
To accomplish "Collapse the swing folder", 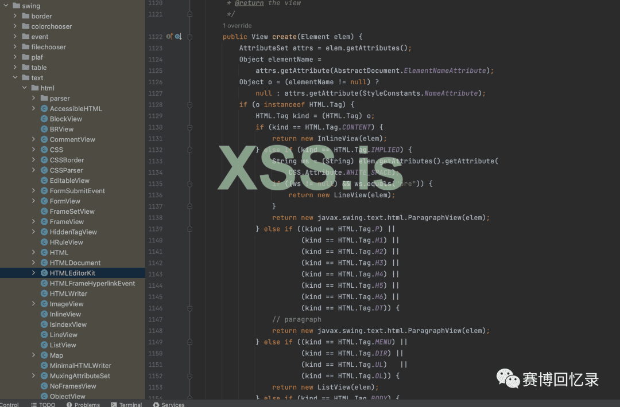I will click(x=6, y=6).
